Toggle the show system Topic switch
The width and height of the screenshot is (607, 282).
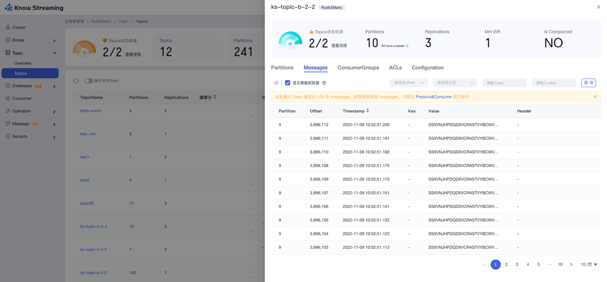[x=89, y=81]
